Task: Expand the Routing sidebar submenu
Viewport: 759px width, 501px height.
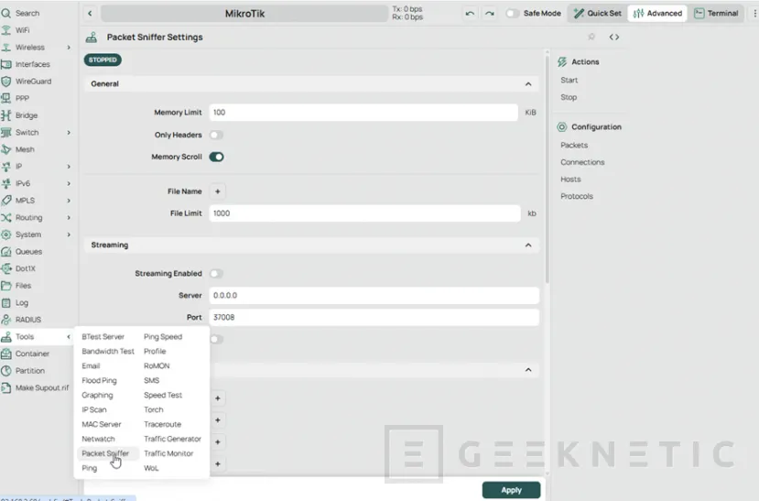Action: click(69, 218)
